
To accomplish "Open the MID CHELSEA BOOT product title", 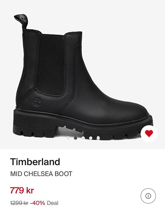I will point(41,174).
